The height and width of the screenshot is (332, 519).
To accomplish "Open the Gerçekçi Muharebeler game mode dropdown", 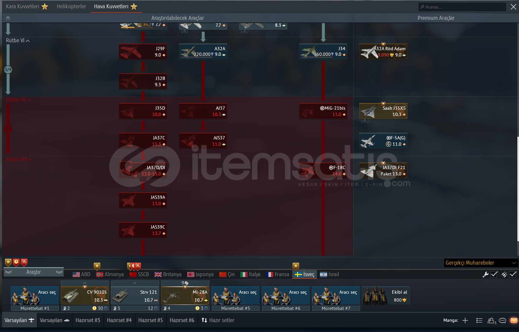I will tap(481, 263).
